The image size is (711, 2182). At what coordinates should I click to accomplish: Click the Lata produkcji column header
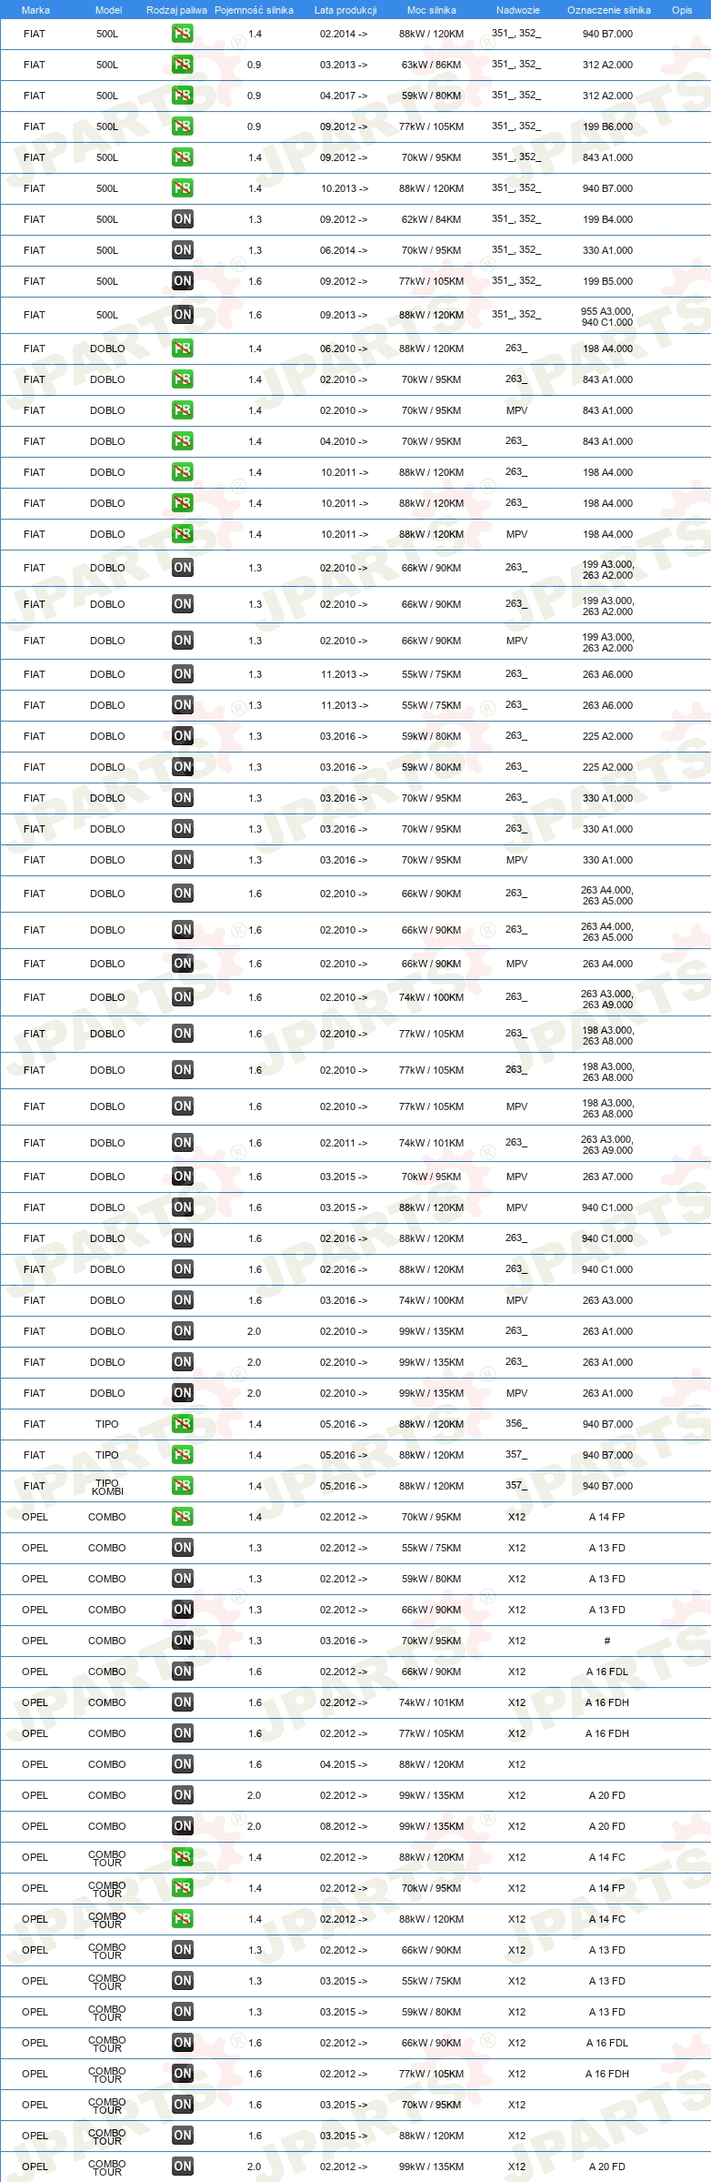click(345, 10)
